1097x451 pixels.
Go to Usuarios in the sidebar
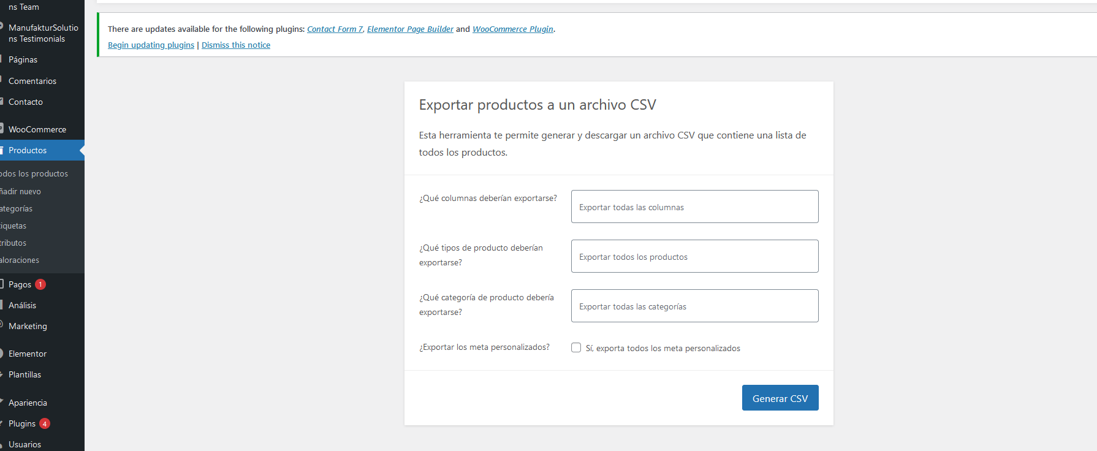(x=25, y=444)
